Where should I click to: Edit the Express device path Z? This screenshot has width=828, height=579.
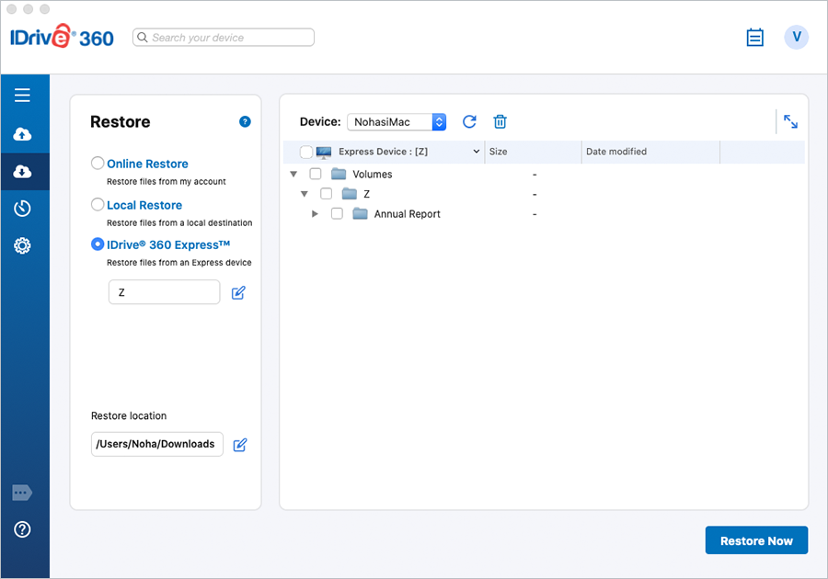(x=238, y=293)
